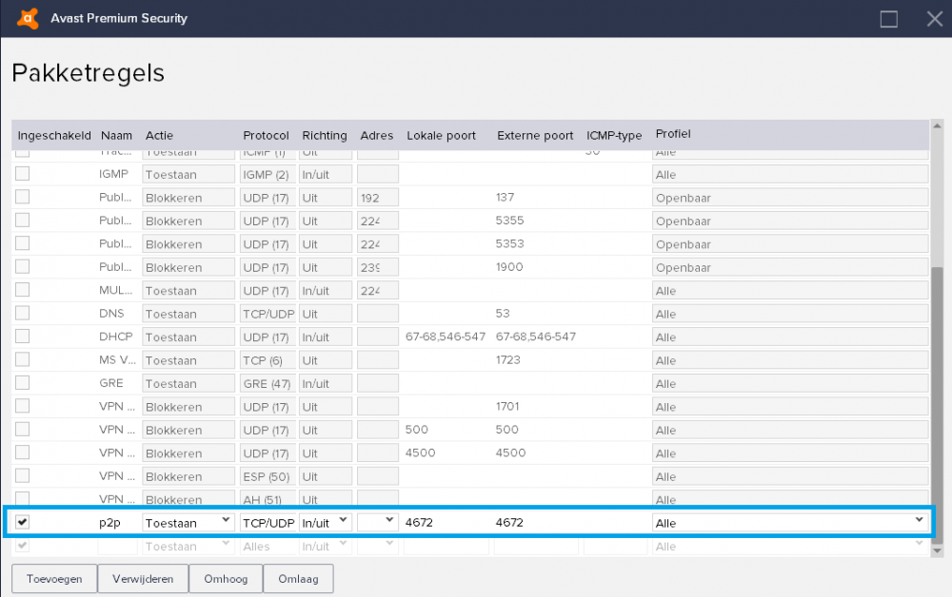
Task: Move rule down with Omlaag button
Action: [x=298, y=579]
